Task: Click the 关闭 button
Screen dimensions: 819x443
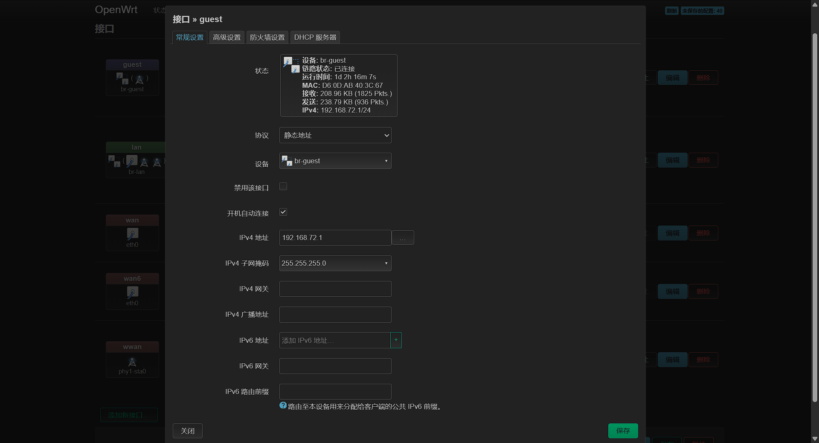Action: click(x=188, y=431)
